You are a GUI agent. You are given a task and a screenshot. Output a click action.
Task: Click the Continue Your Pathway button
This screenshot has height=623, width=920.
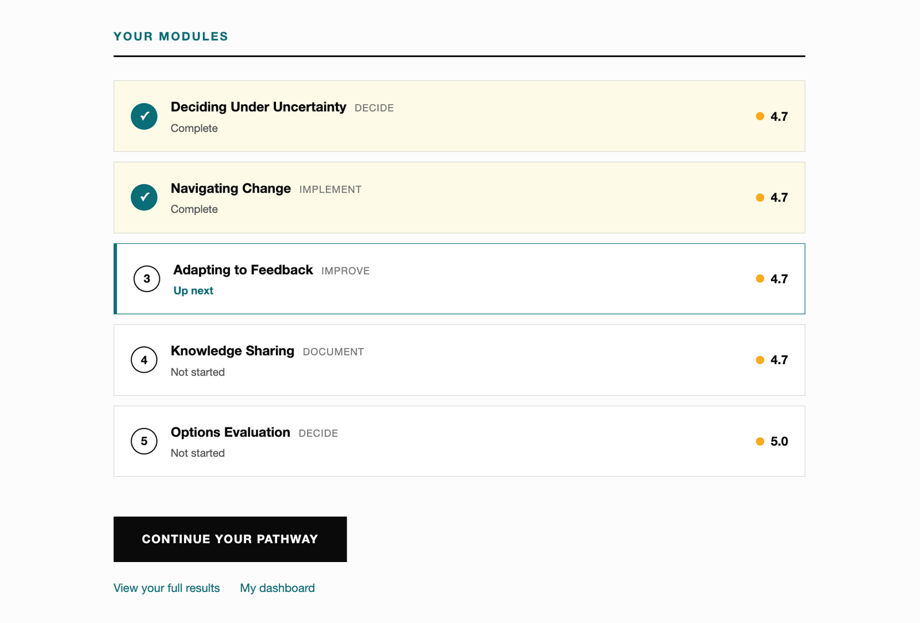tap(230, 539)
